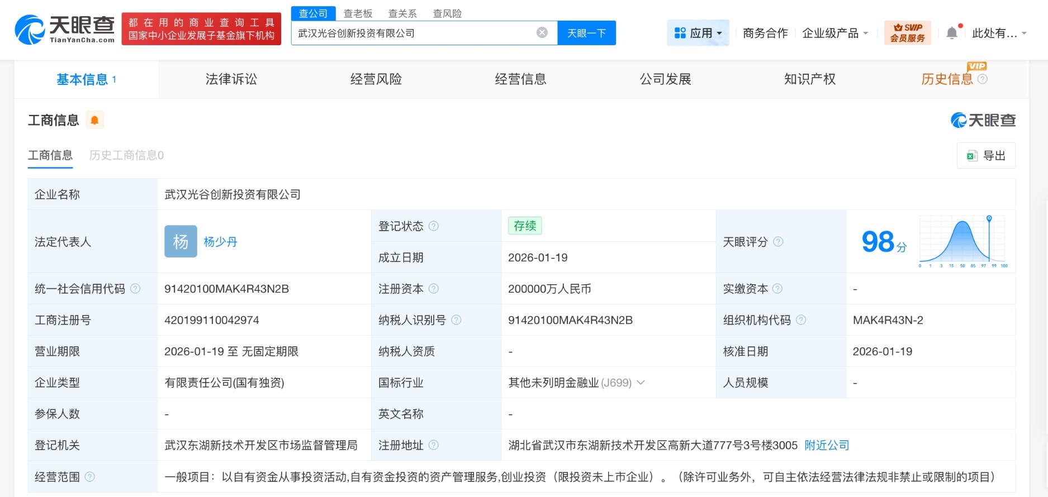The width and height of the screenshot is (1048, 497).
Task: Switch to 历史工商信息 sub-tab
Action: (x=126, y=155)
